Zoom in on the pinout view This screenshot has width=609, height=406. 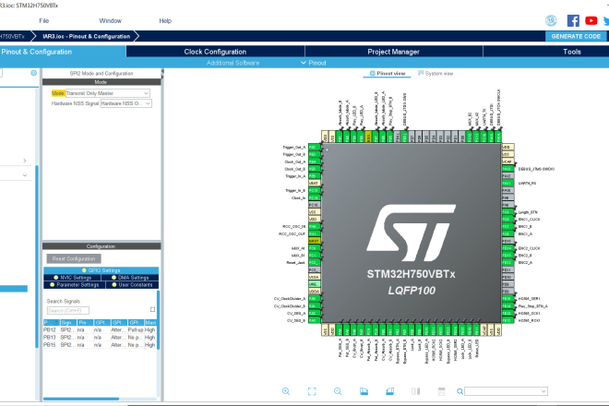tap(286, 391)
